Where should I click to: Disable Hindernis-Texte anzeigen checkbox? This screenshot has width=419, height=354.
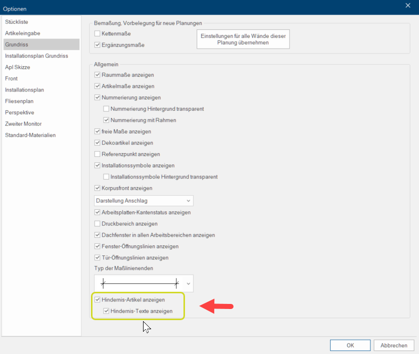point(106,311)
